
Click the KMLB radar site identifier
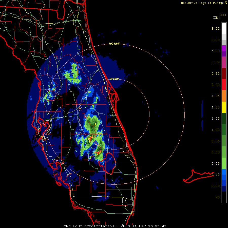click(125, 226)
